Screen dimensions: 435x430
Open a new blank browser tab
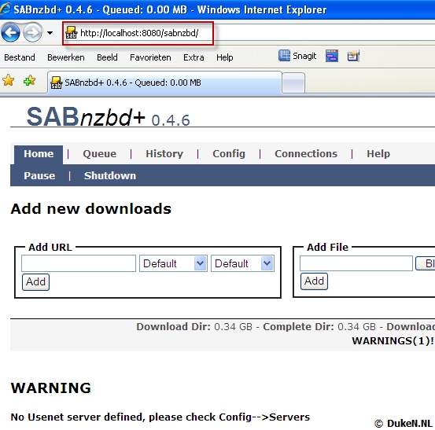293,83
